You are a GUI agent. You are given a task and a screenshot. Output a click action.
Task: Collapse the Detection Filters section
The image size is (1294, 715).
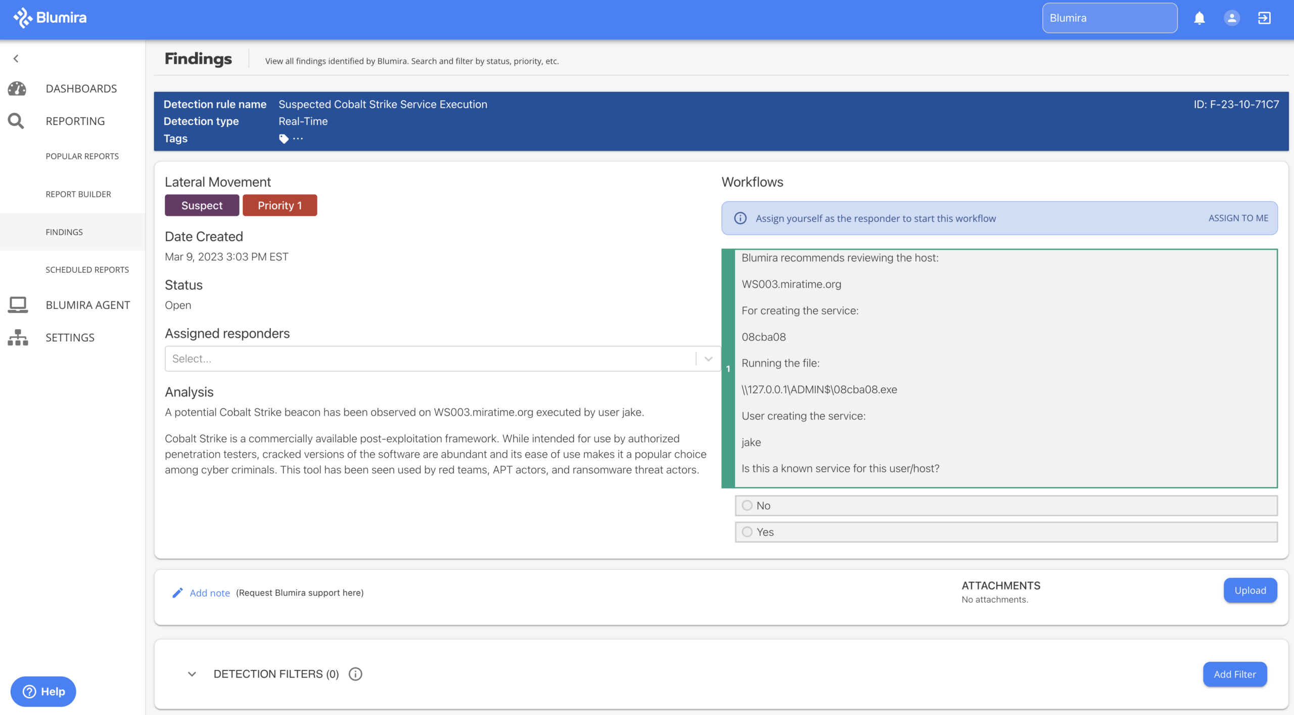[192, 674]
